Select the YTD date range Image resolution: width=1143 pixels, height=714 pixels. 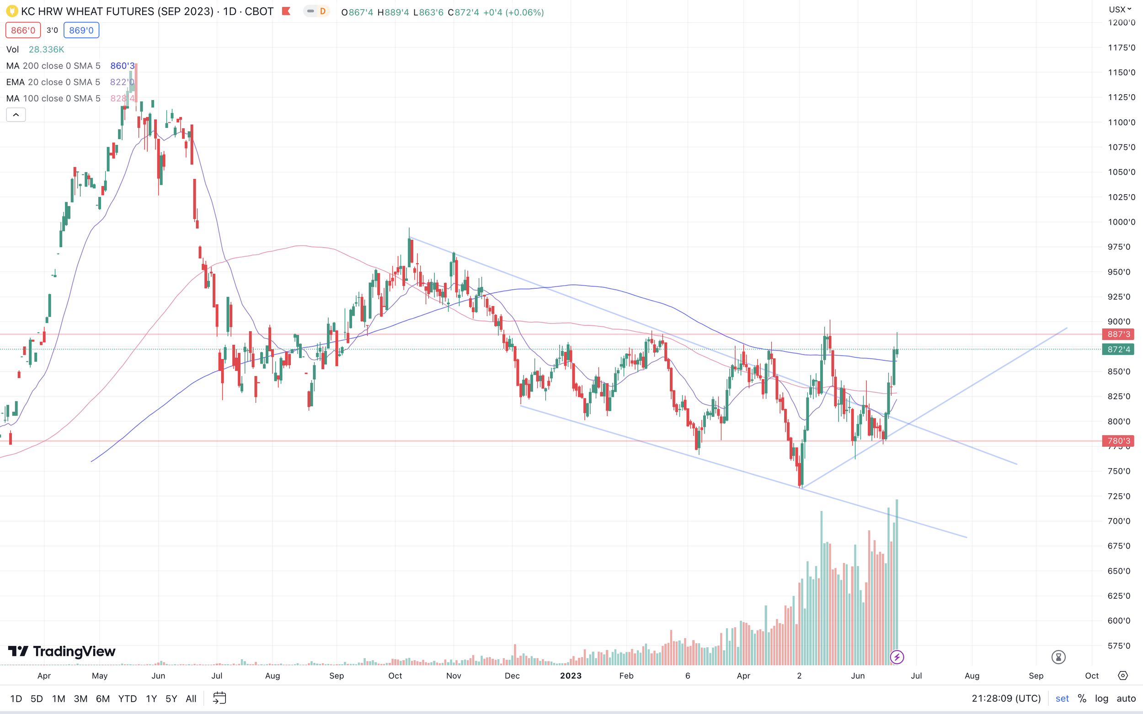[x=127, y=698]
